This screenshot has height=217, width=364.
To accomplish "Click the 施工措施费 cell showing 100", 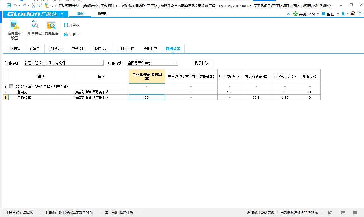I will tap(229, 92).
